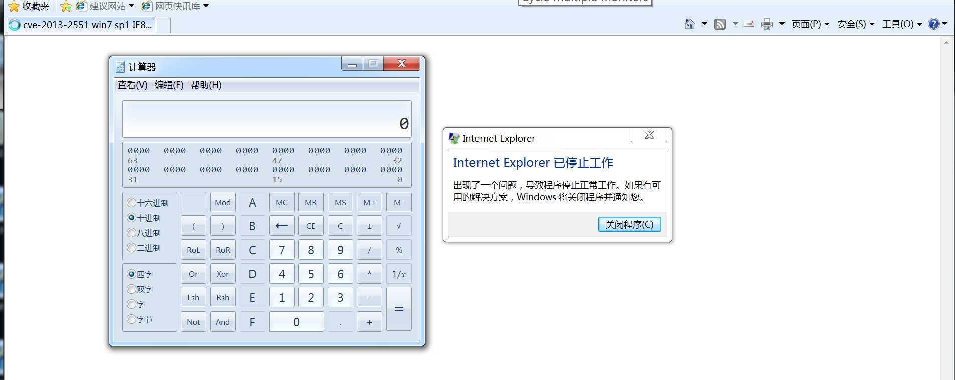Open the calculator 查看(V) menu
This screenshot has height=380, width=955.
pos(132,85)
